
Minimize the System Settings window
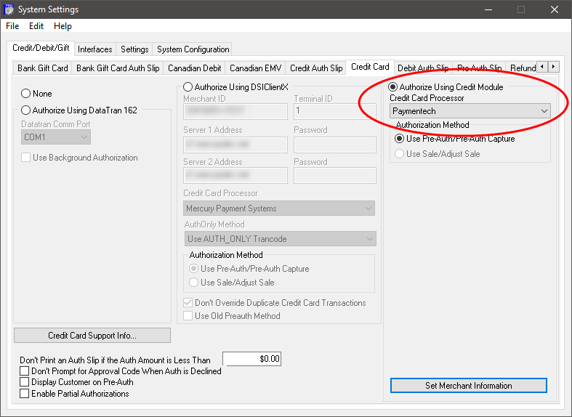(x=488, y=9)
